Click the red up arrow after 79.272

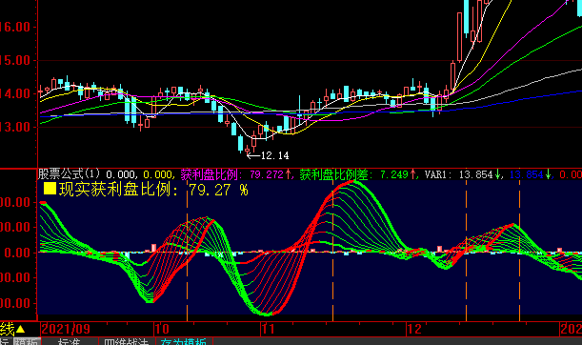click(288, 174)
